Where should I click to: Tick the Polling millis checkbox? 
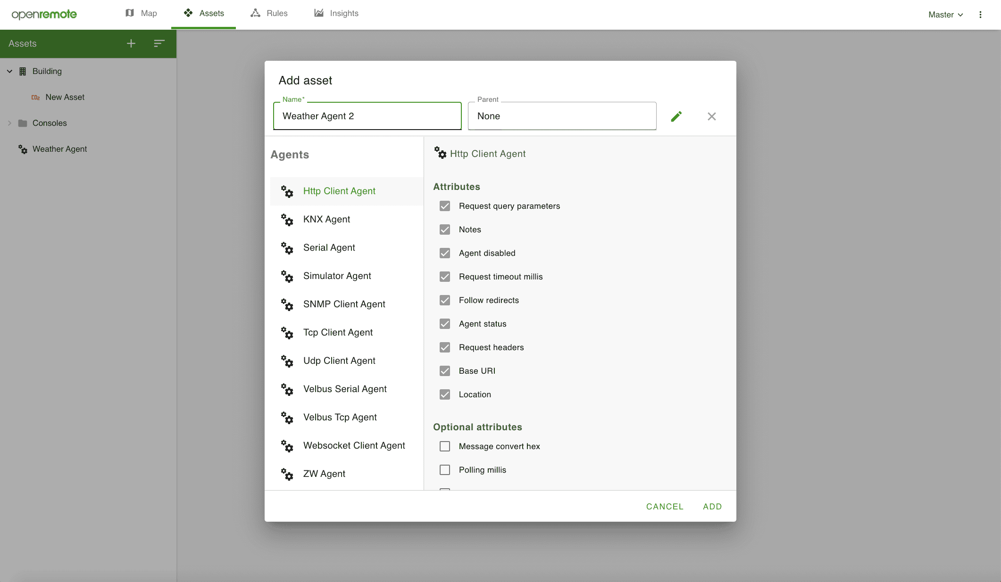point(445,470)
